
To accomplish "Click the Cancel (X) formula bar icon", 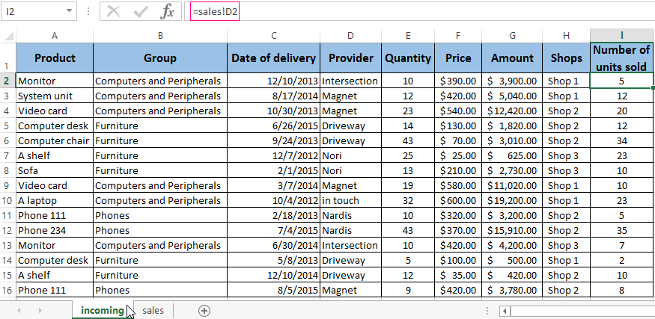I will 113,11.
